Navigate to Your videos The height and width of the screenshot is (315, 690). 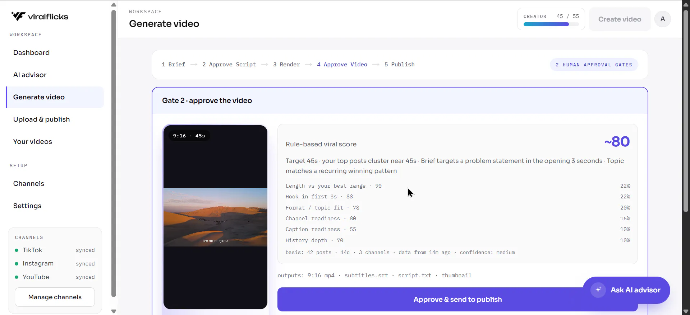pos(55,142)
